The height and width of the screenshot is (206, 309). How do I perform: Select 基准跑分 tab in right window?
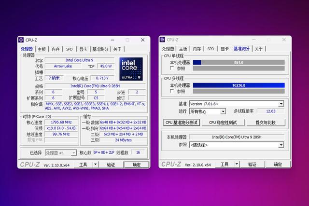(x=241, y=48)
